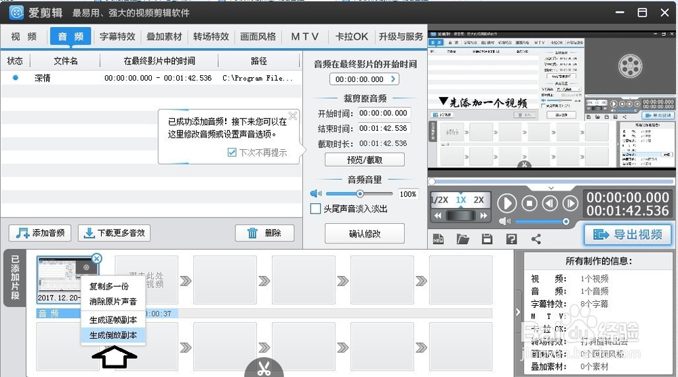The image size is (678, 377).
Task: Set playback speed to 2X
Action: 479,200
